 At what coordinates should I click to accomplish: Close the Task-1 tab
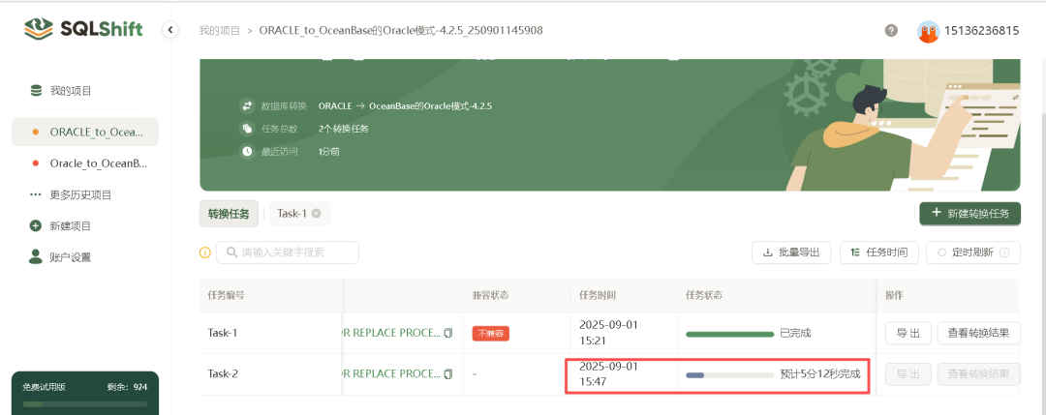(x=316, y=214)
